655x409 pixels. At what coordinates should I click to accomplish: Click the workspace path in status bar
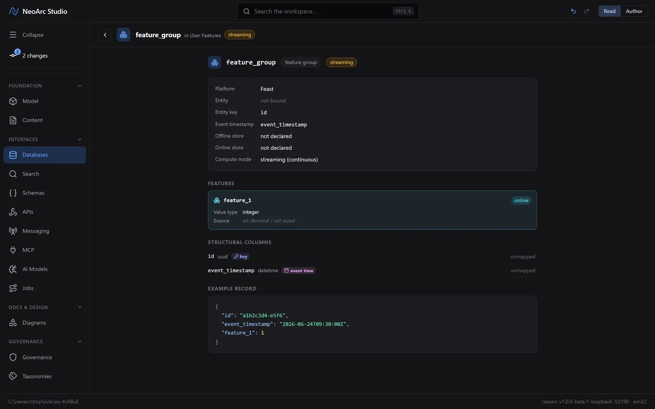tap(44, 402)
